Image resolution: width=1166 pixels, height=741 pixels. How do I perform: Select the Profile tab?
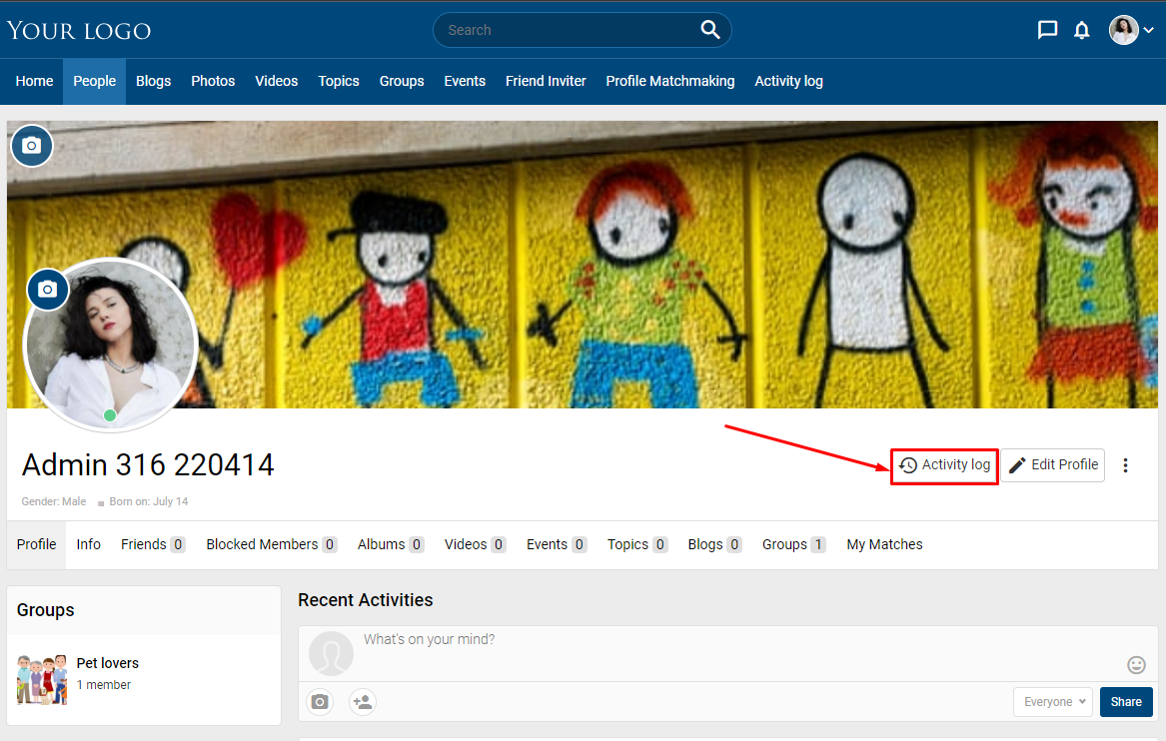(36, 545)
